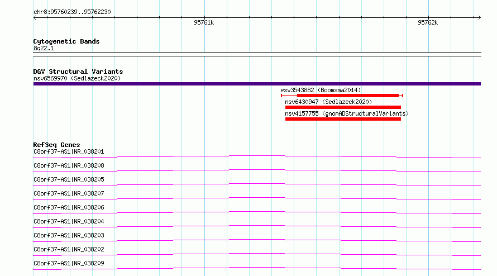Select the 8q22.1 band label

coord(44,48)
